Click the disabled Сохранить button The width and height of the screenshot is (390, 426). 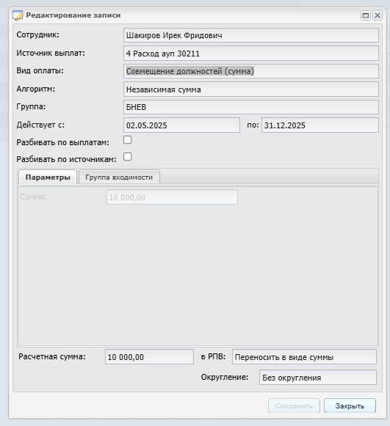[294, 406]
